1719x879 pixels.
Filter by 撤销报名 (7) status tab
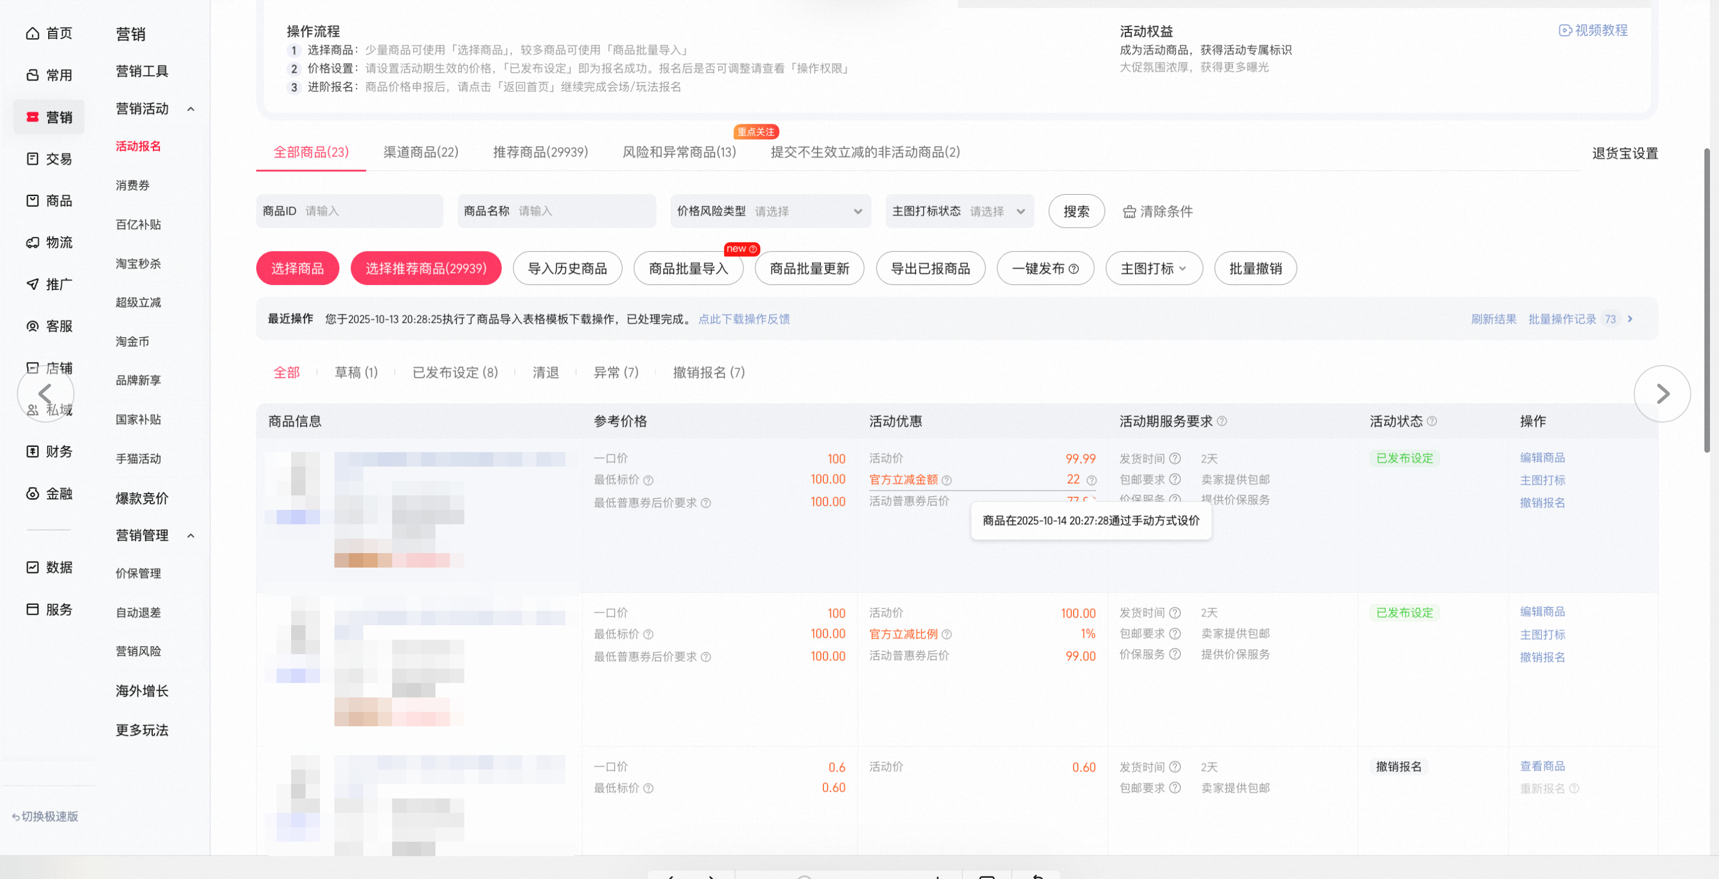point(709,373)
